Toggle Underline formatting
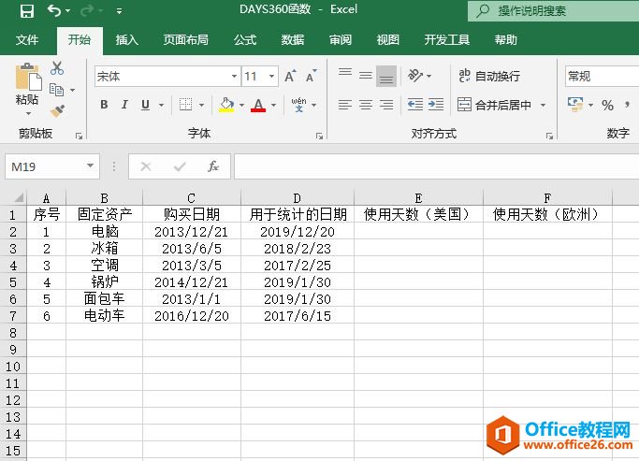This screenshot has height=461, width=639. (x=146, y=105)
